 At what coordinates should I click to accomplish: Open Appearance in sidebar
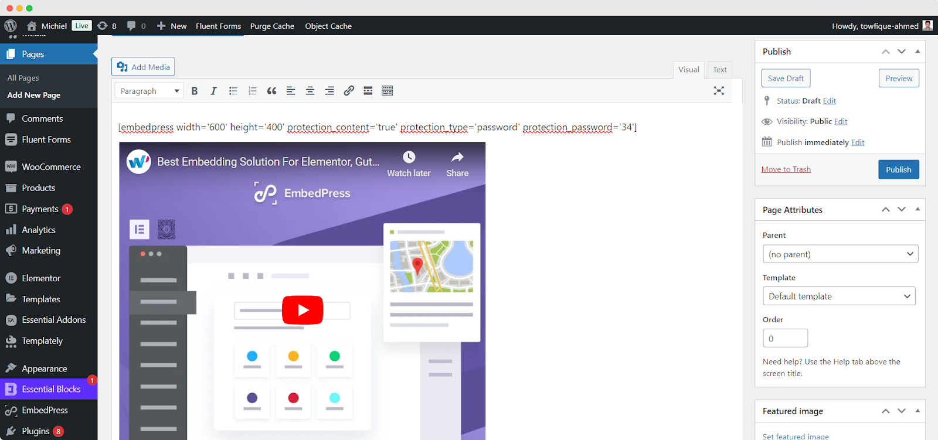coord(49,368)
